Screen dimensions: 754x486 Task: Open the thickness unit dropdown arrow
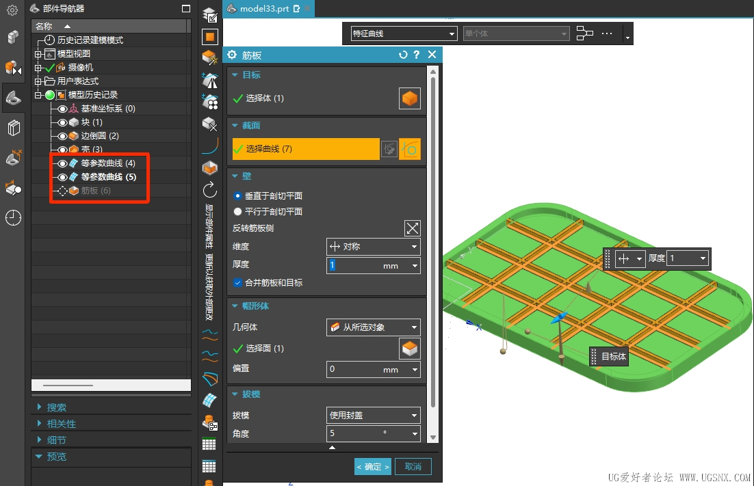(x=415, y=266)
